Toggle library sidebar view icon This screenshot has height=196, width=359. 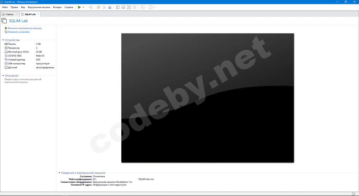(118, 7)
